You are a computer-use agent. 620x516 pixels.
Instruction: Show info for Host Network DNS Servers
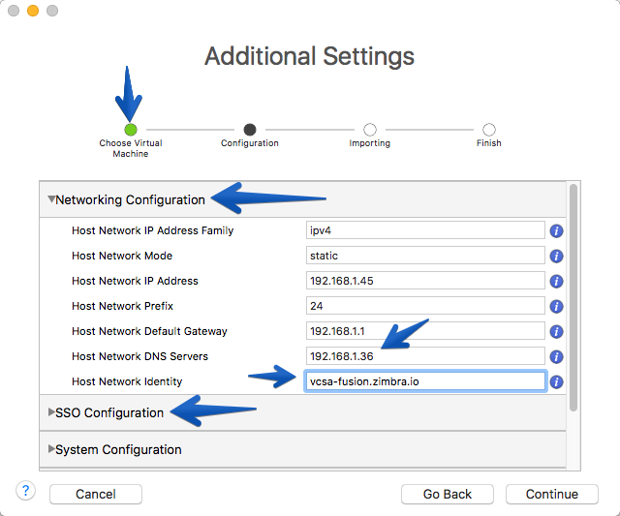(x=556, y=357)
